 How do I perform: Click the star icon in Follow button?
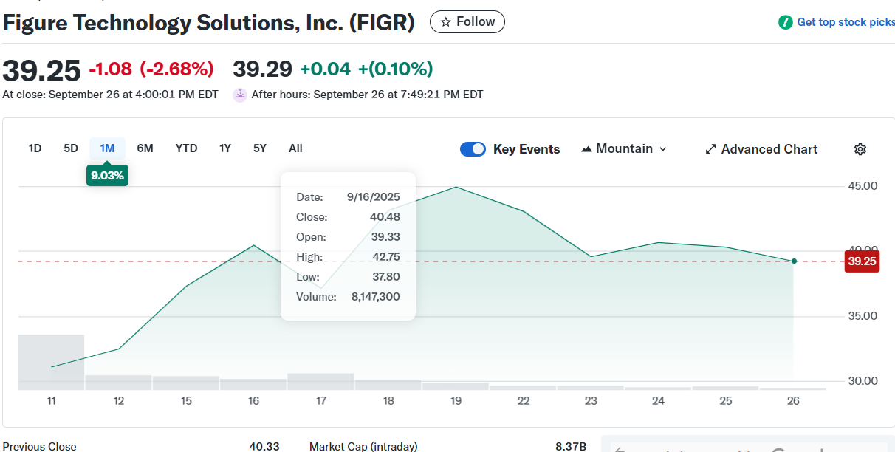pos(445,22)
